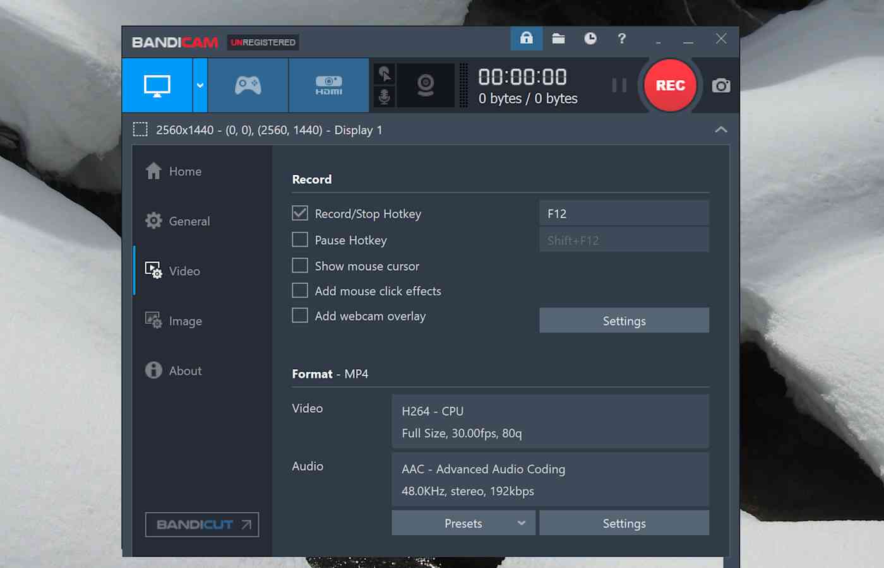The image size is (884, 568).
Task: Enable the Pause Hotkey checkbox
Action: pyautogui.click(x=300, y=240)
